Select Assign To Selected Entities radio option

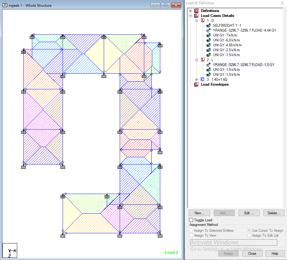click(x=191, y=230)
